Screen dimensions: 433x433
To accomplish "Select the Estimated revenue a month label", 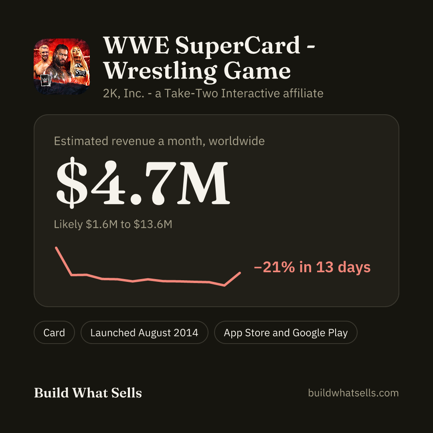I will coord(159,141).
